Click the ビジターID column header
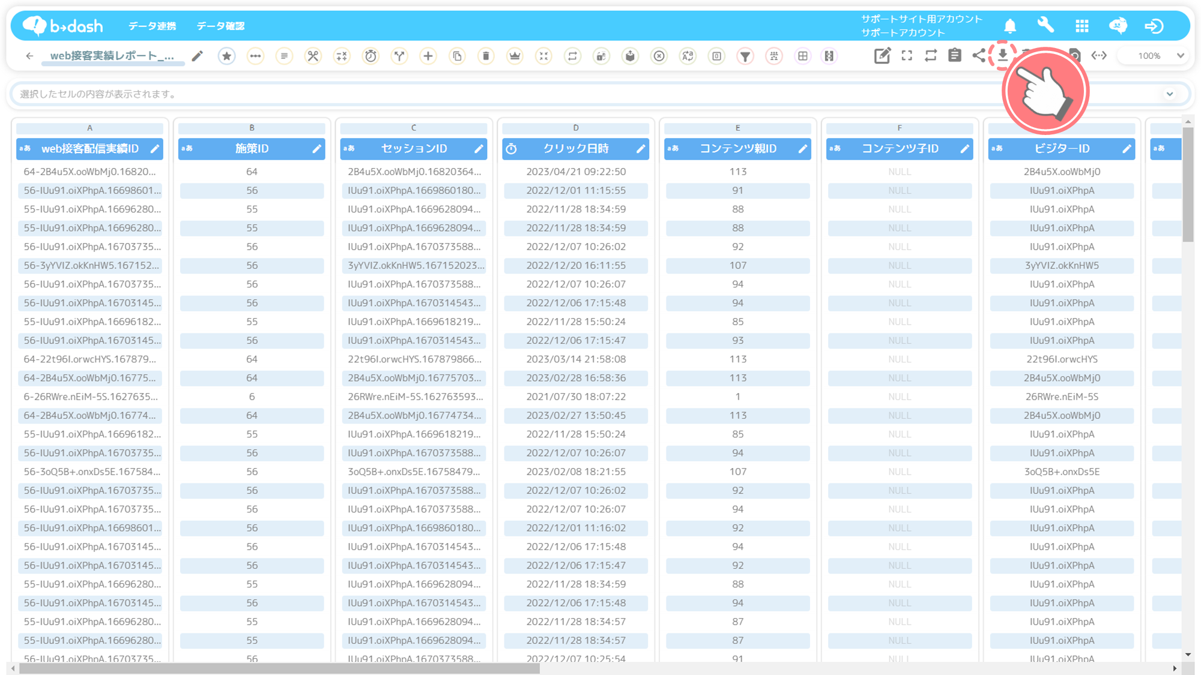Viewport: 1201px width, 675px height. coord(1062,149)
